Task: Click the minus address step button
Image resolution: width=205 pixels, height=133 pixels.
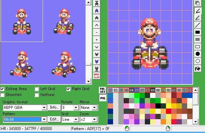Action: click(x=97, y=32)
